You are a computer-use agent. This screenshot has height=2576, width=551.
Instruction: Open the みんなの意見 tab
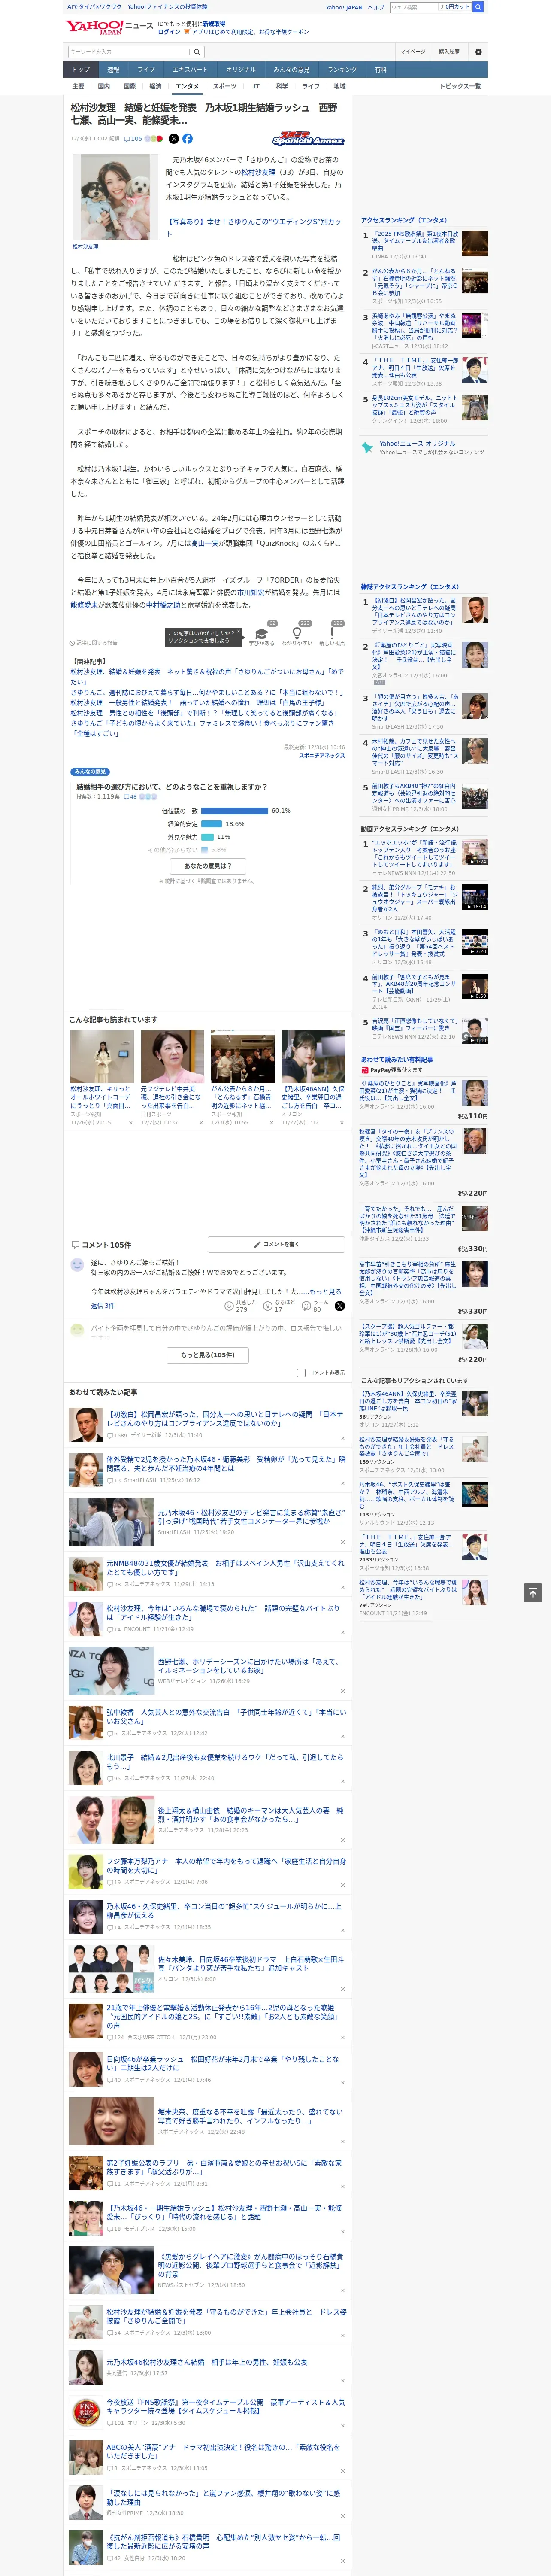pos(292,70)
